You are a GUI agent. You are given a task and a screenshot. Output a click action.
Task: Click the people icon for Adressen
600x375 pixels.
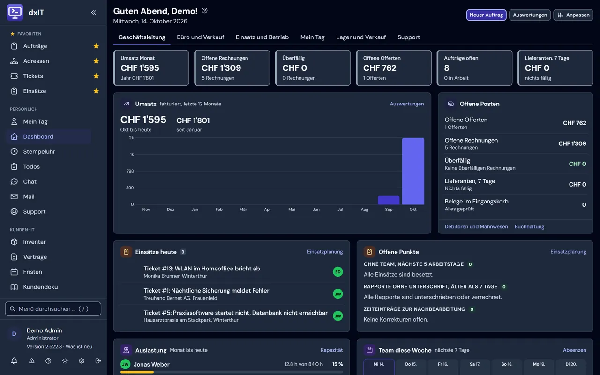click(14, 61)
